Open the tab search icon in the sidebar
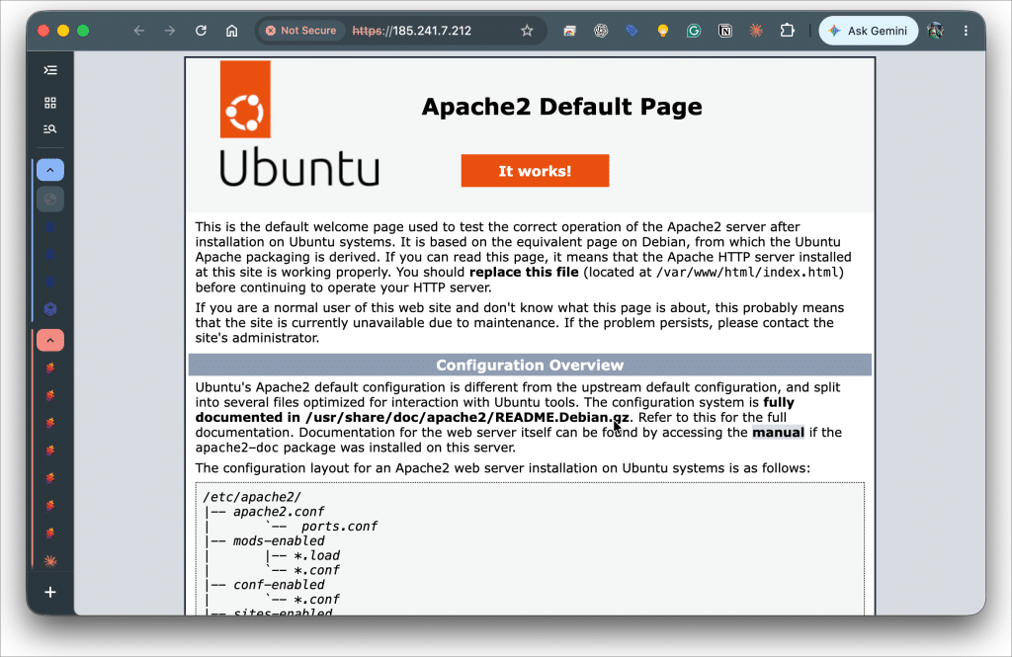The width and height of the screenshot is (1012, 657). coord(50,129)
